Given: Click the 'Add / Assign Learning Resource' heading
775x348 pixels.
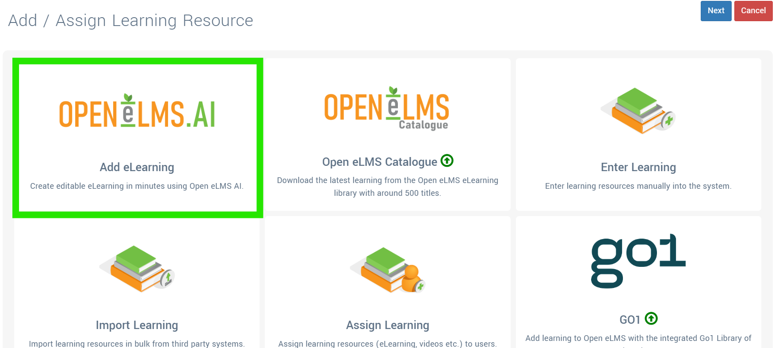Looking at the screenshot, I should pyautogui.click(x=131, y=21).
